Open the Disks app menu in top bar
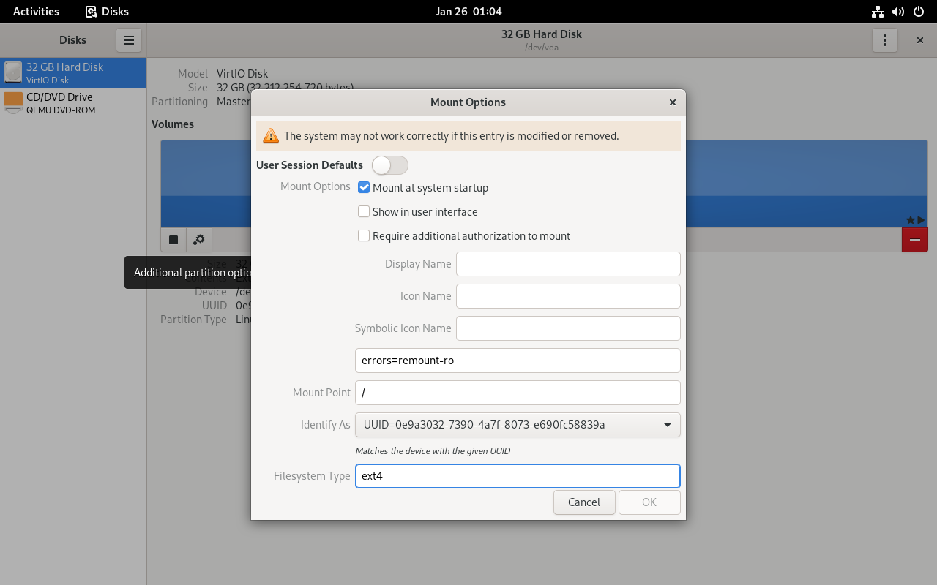Image resolution: width=937 pixels, height=585 pixels. (107, 12)
